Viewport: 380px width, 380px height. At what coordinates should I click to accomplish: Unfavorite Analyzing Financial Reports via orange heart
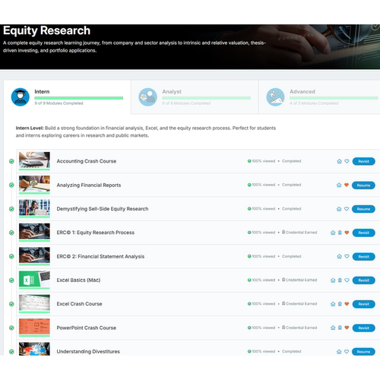347,185
